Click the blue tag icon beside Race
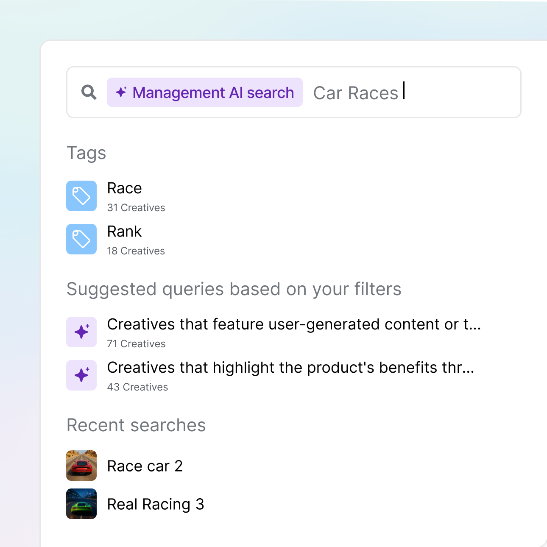This screenshot has width=547, height=547. 81,196
